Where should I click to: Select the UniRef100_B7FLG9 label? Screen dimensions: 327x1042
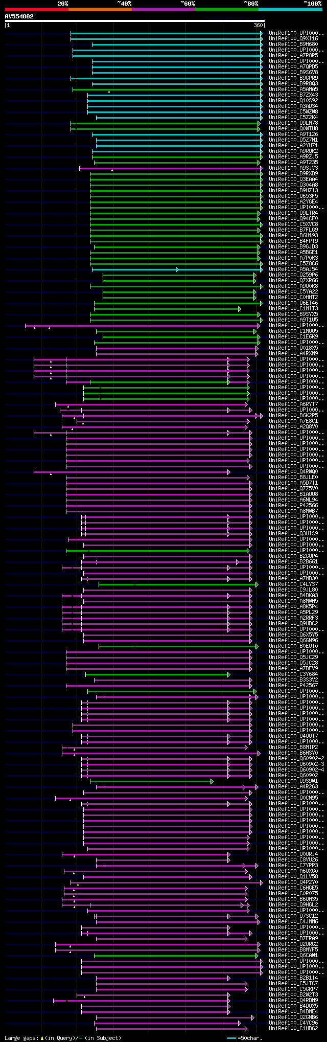[293, 230]
